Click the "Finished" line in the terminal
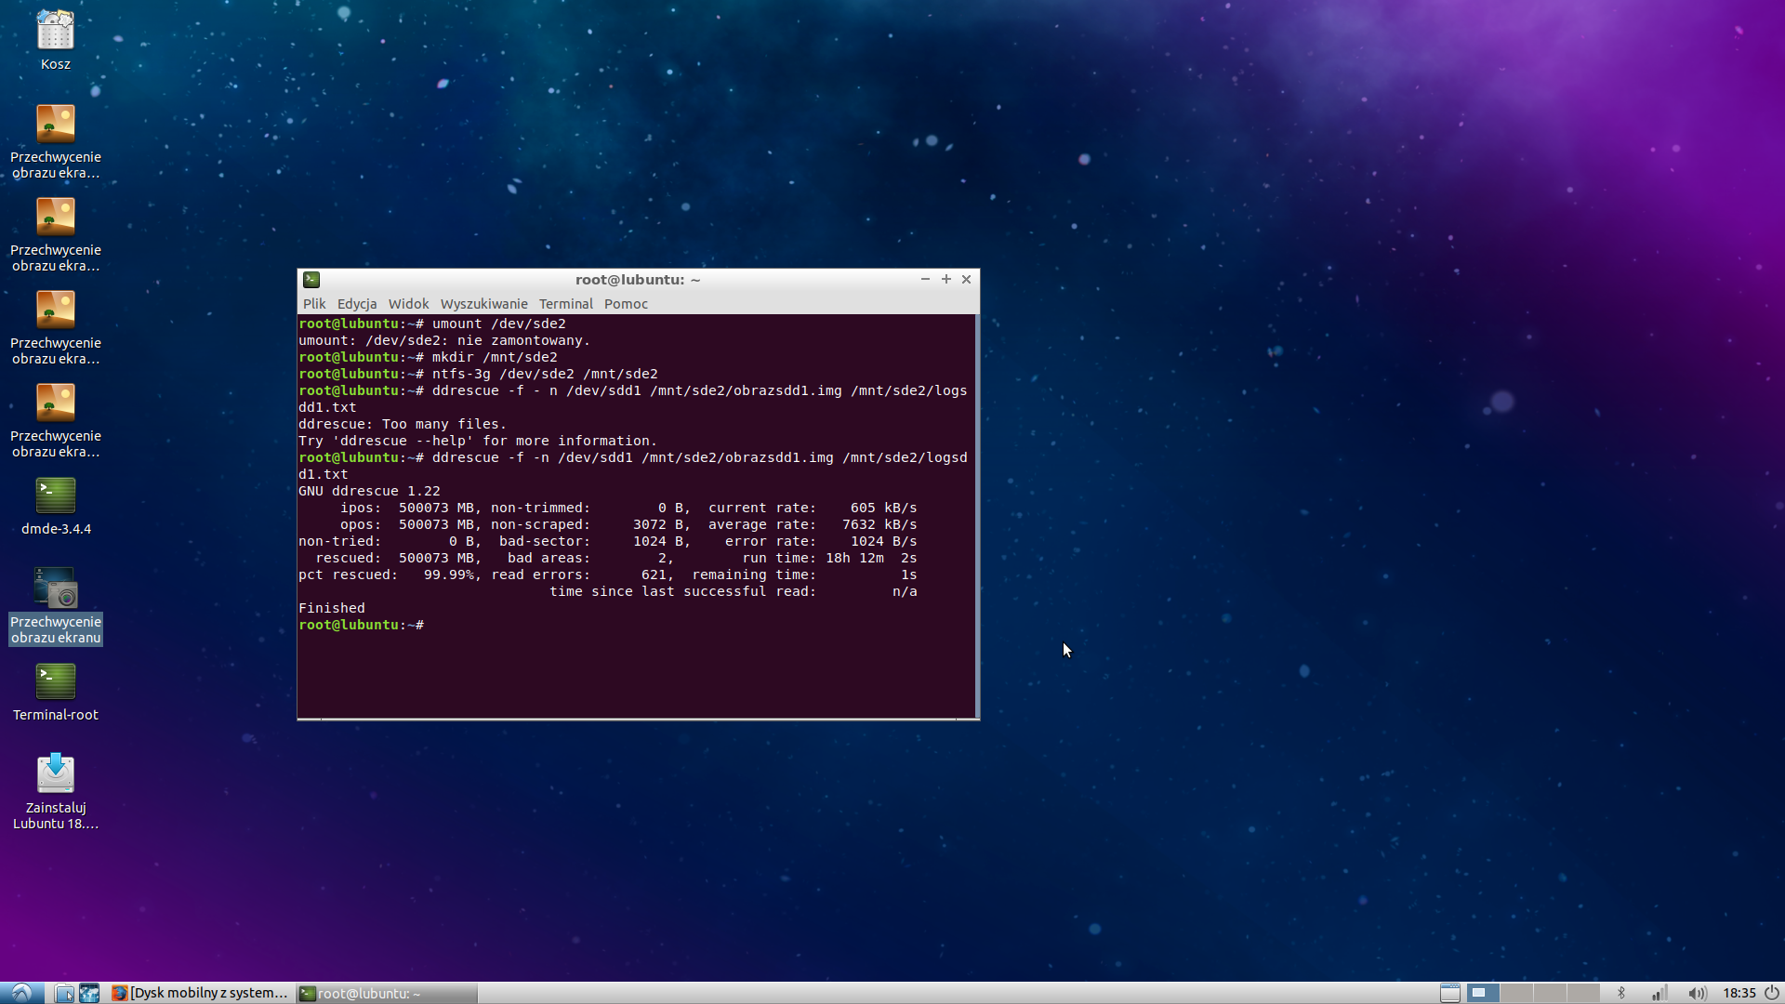This screenshot has height=1004, width=1785. [x=332, y=608]
